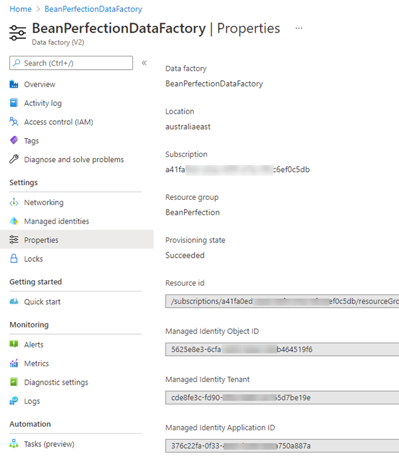Click the australiaeast location value

click(x=188, y=126)
